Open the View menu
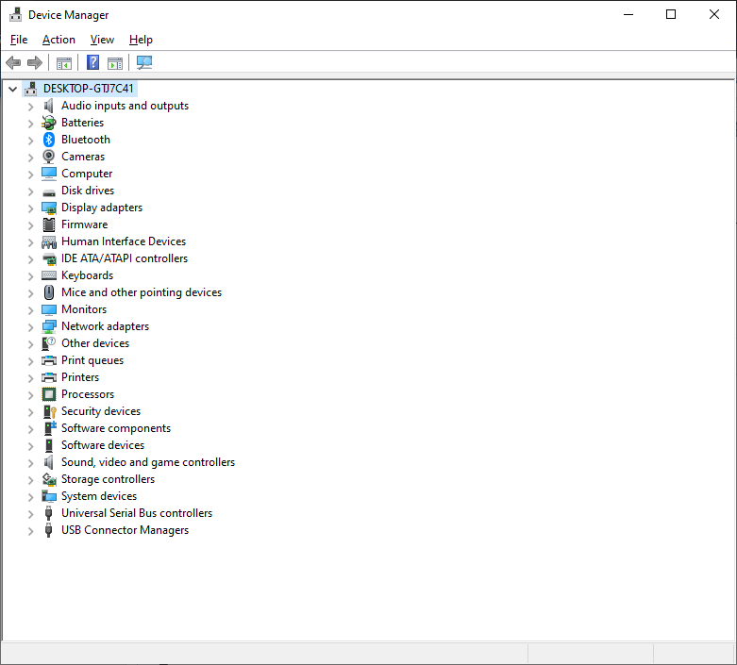Screen dimensions: 737x665 coord(102,40)
